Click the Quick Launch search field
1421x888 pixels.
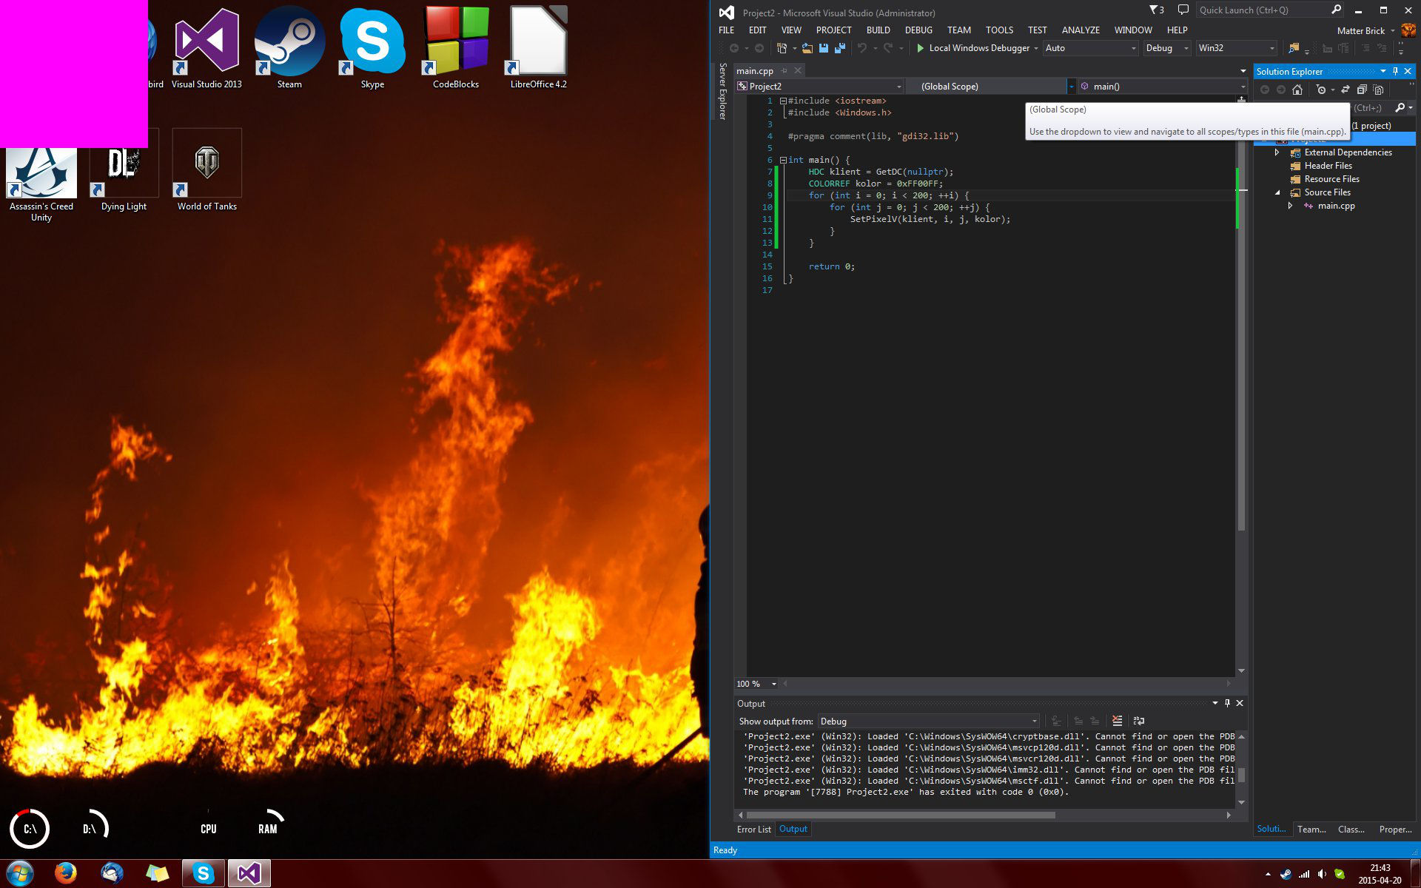pos(1263,10)
